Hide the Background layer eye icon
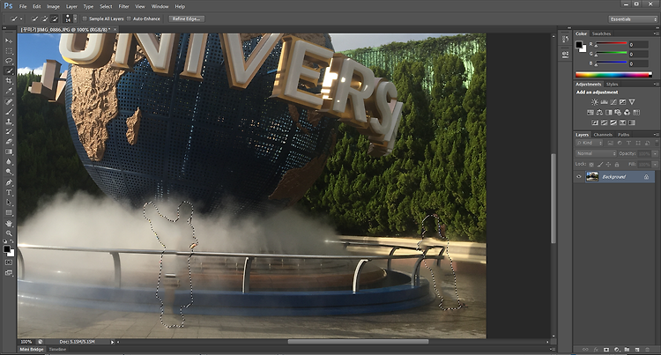The height and width of the screenshot is (355, 661). (x=579, y=177)
